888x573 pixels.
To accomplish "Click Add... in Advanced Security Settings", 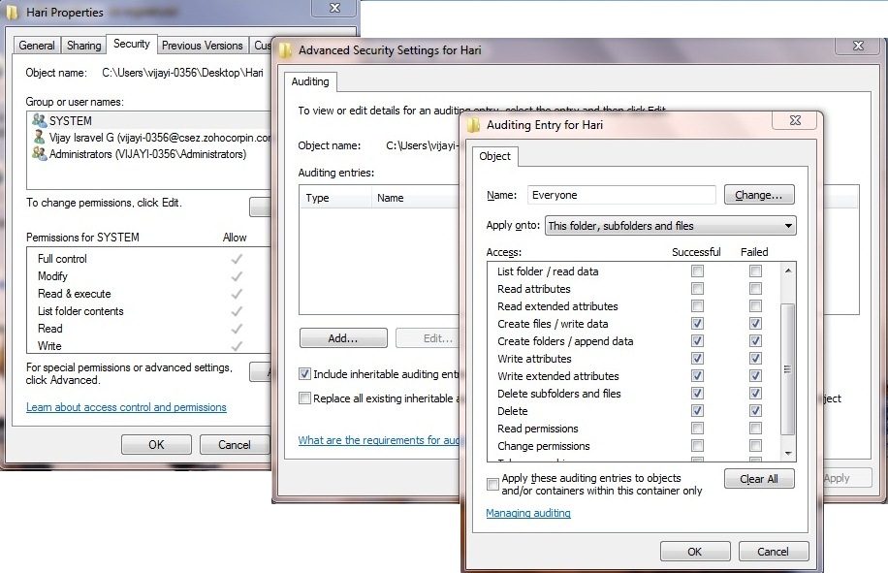I will pos(343,338).
